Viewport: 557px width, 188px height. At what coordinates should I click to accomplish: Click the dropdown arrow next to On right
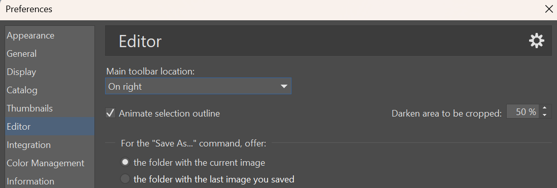(284, 87)
